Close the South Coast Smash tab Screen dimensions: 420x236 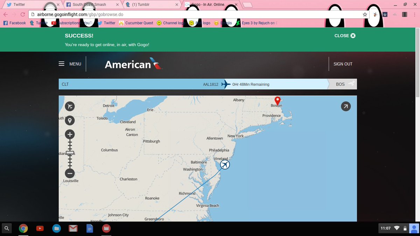tap(118, 5)
